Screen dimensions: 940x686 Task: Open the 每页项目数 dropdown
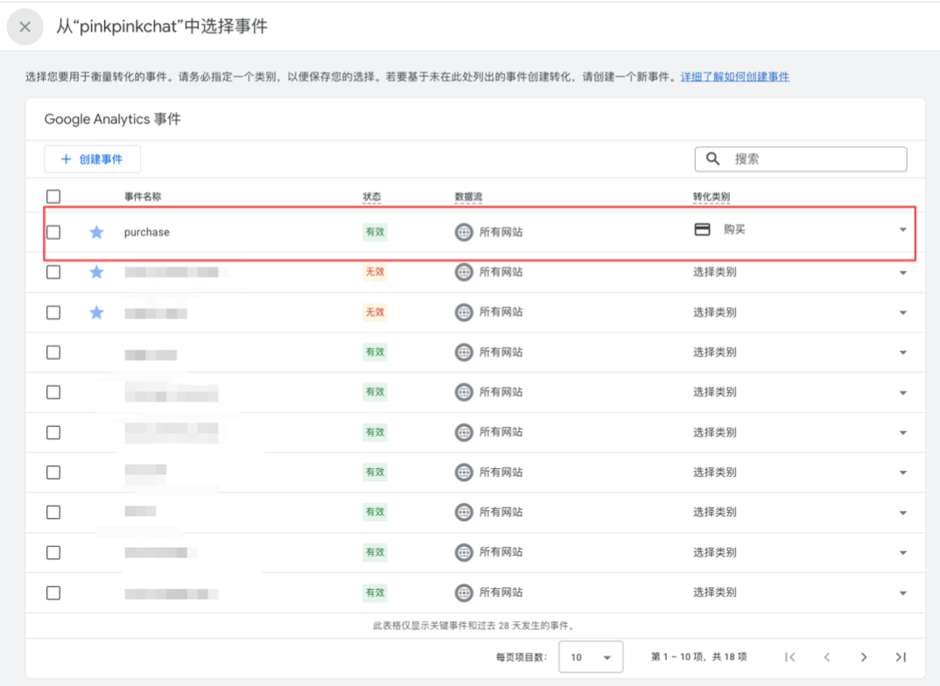pos(593,656)
